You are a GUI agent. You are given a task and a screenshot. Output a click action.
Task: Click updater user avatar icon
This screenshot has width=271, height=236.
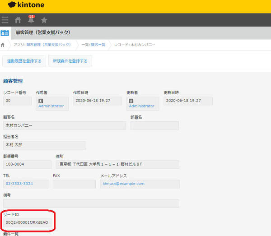pyautogui.click(x=131, y=101)
